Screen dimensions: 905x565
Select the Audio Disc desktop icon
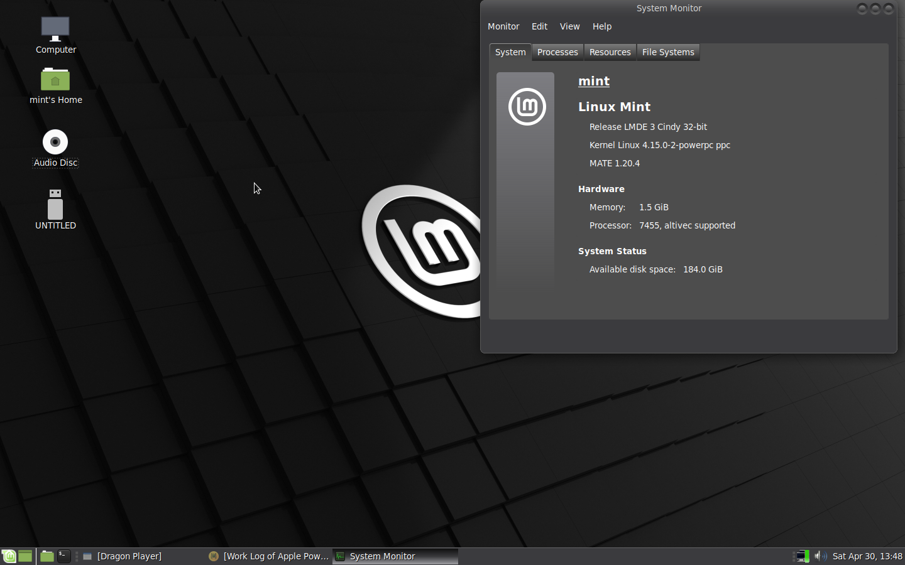click(x=55, y=149)
